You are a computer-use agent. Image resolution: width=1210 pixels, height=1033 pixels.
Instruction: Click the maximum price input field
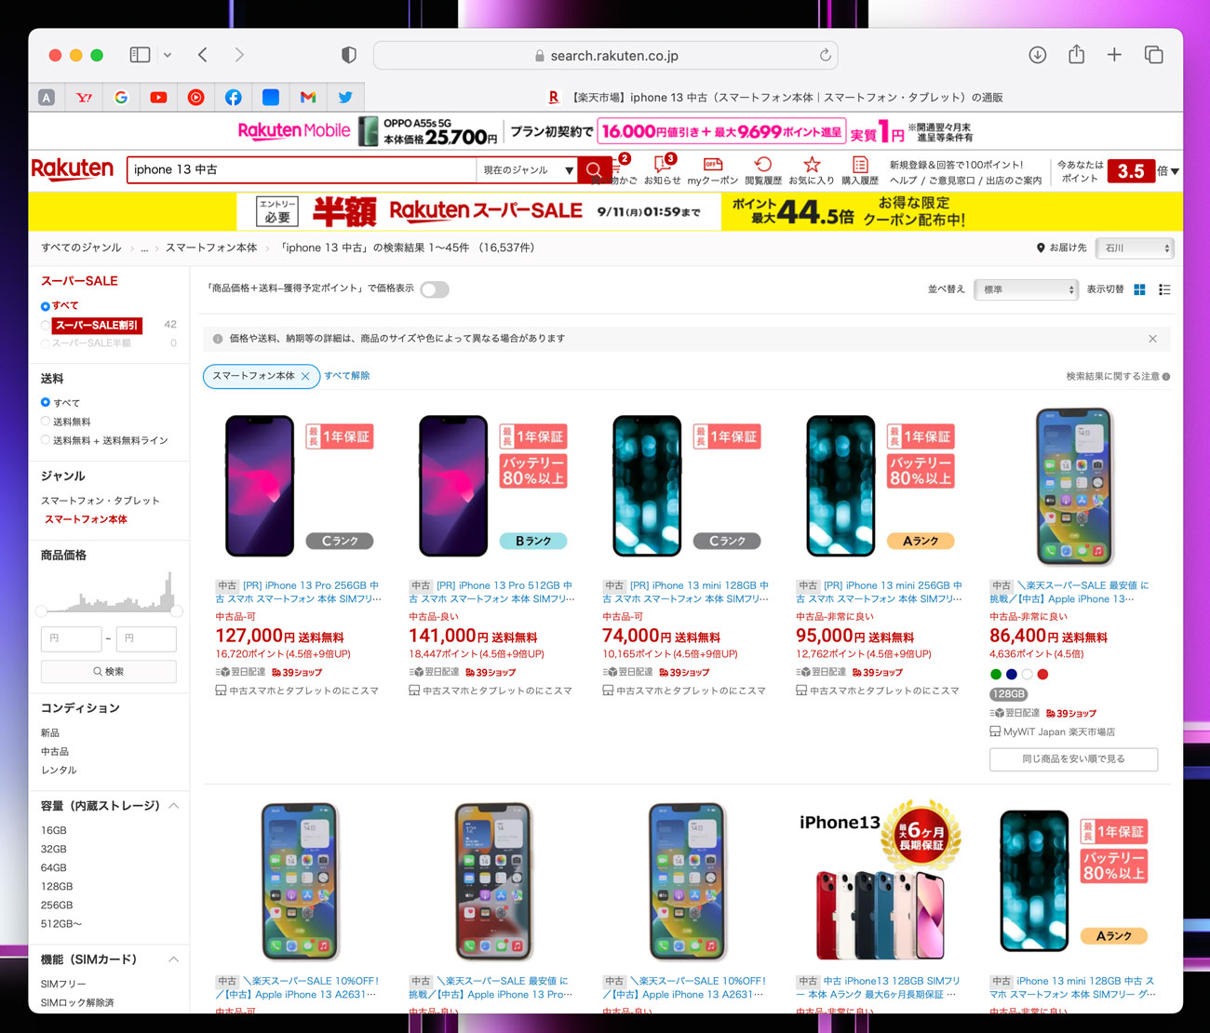pyautogui.click(x=146, y=638)
